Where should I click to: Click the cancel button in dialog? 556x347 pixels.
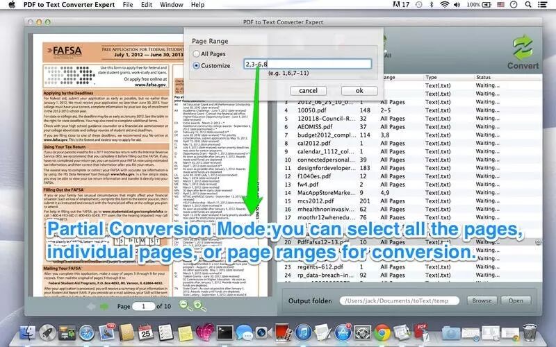pos(308,91)
